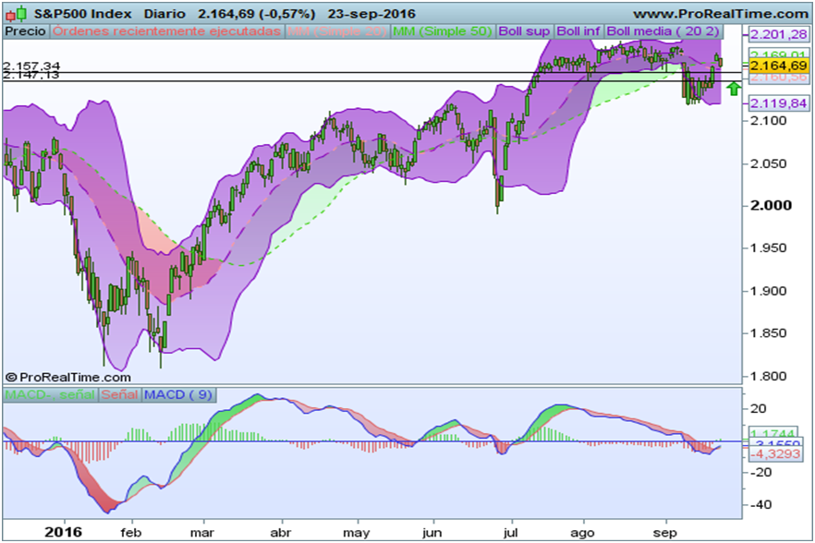Click the candlestick icon beside S&P500 Index
815x543 pixels.
[x=16, y=13]
